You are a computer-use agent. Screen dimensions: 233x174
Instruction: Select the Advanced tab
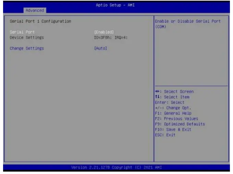tap(35, 10)
